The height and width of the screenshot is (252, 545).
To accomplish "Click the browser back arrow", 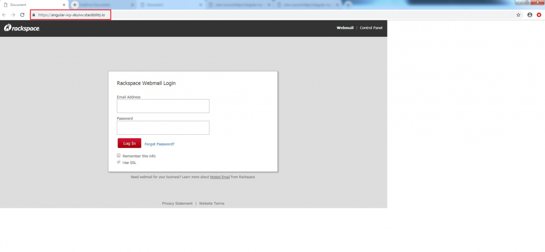I will coord(5,15).
